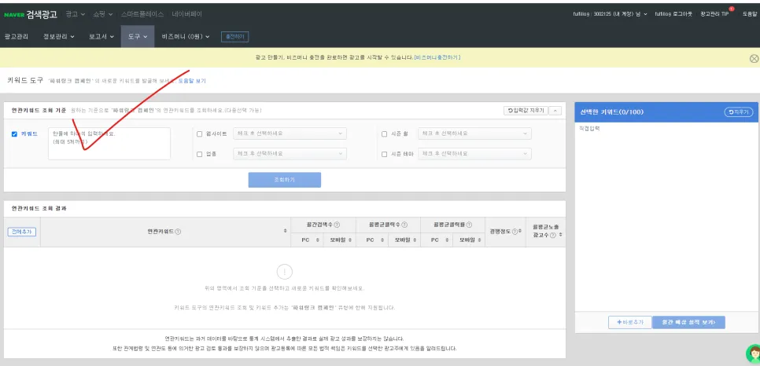Sort by PC under 월평균클릭수
The height and width of the screenshot is (366, 760).
click(x=382, y=240)
